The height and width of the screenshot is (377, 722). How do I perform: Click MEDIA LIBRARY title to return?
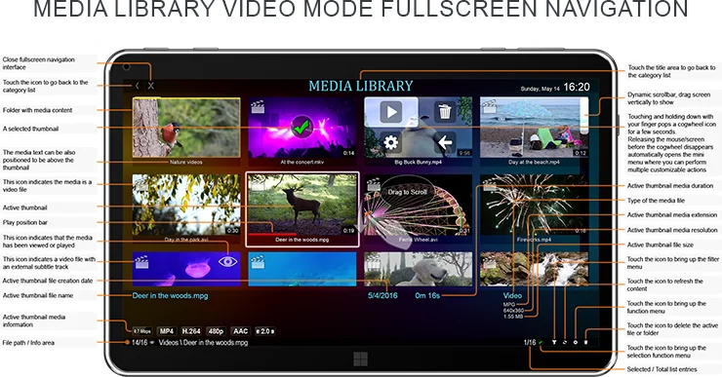click(361, 86)
